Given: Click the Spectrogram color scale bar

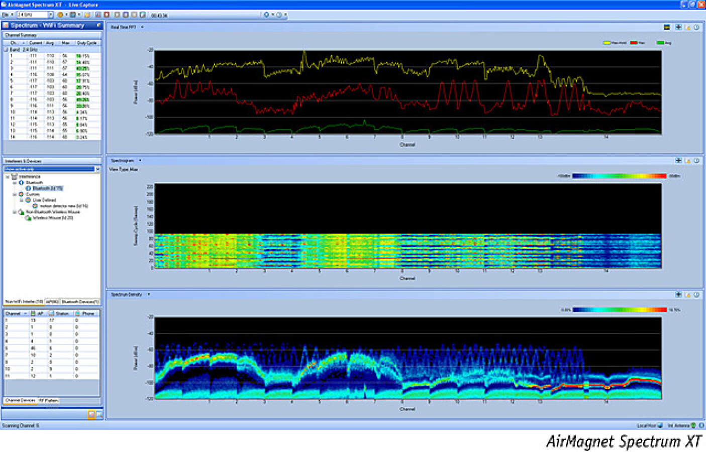Looking at the screenshot, I should coord(620,176).
